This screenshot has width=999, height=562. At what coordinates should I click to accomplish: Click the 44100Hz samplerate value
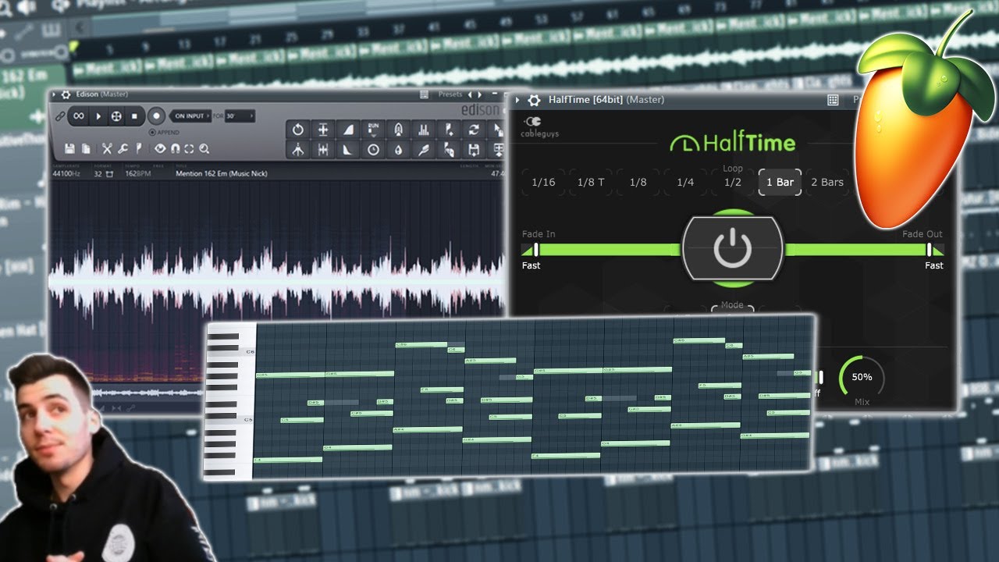coord(66,173)
